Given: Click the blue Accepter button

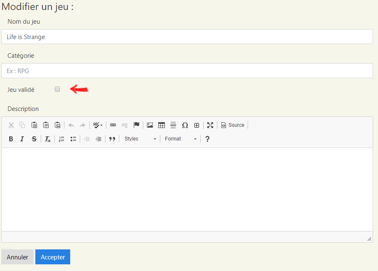Looking at the screenshot, I should coord(53,257).
